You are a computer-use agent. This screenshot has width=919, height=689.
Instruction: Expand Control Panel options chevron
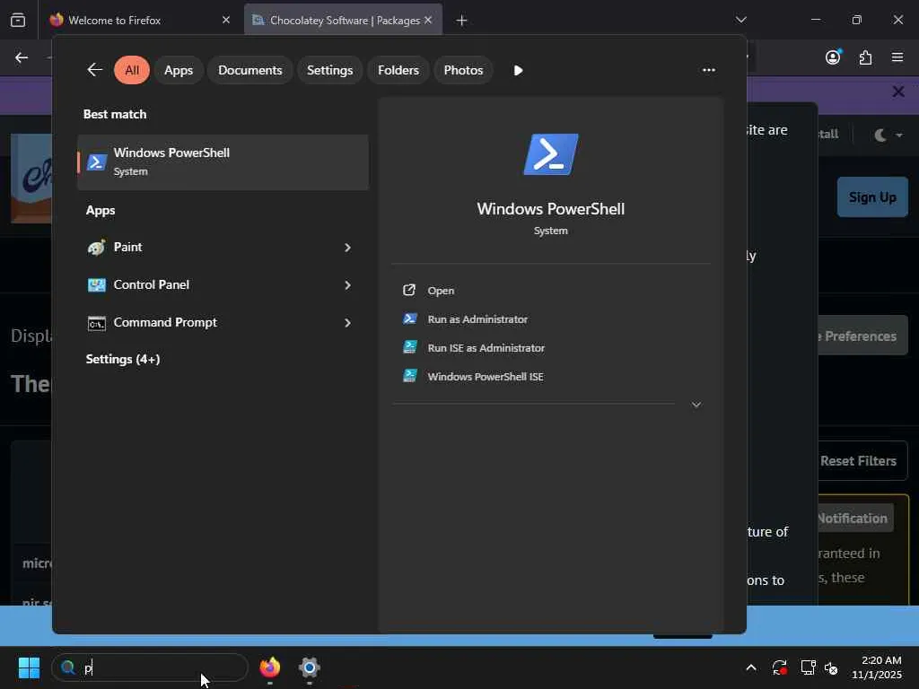347,284
